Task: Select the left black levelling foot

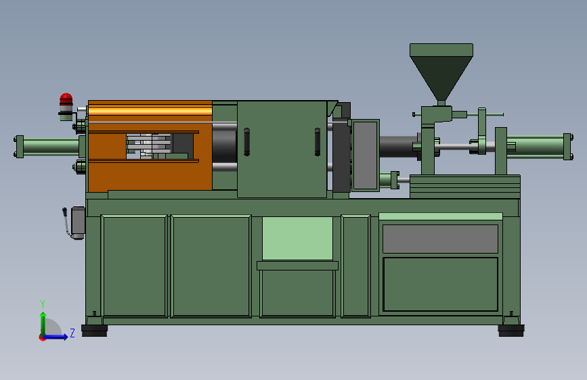Action: pyautogui.click(x=94, y=331)
